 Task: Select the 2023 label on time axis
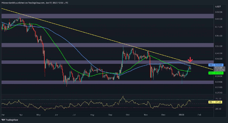[181, 115]
